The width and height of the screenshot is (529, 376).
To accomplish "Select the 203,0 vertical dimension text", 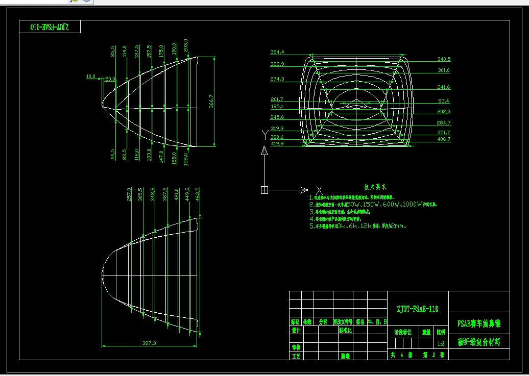I will 185,45.
